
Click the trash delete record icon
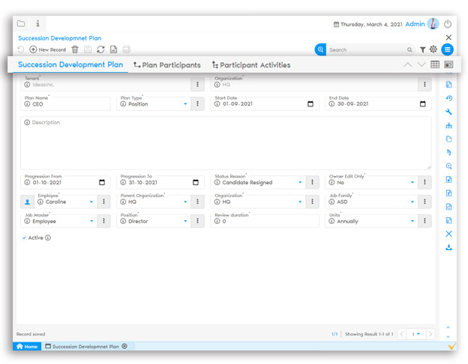pos(75,49)
